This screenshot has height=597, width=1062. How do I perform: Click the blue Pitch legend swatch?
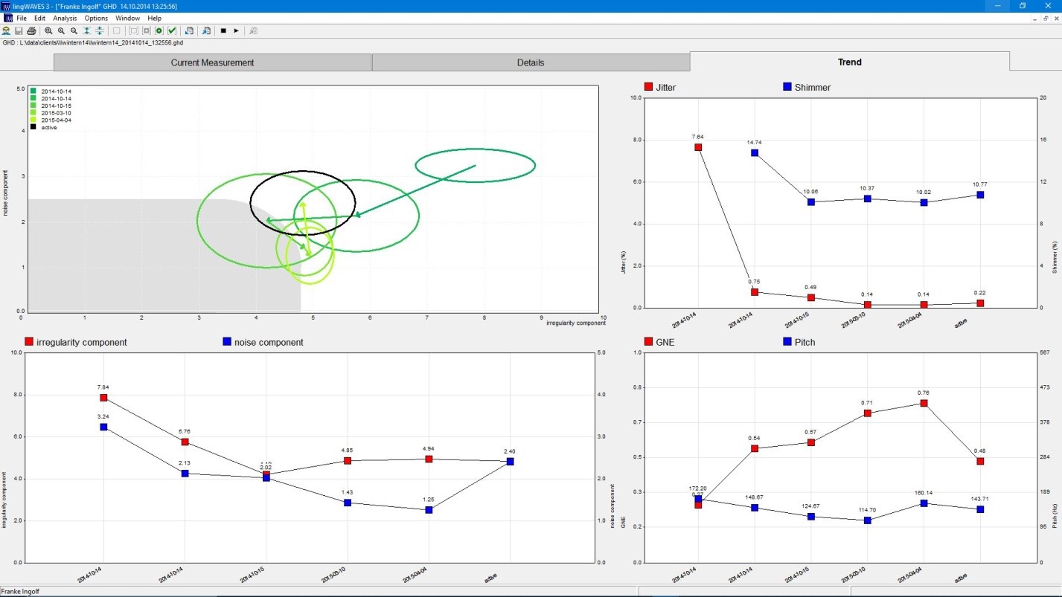787,342
